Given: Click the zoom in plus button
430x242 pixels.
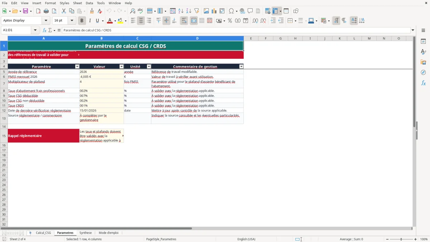Looking at the screenshot, I should [x=416, y=239].
